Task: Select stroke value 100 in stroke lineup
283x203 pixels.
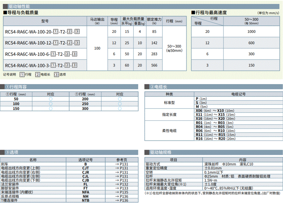Action: pyautogui.click(x=16, y=104)
